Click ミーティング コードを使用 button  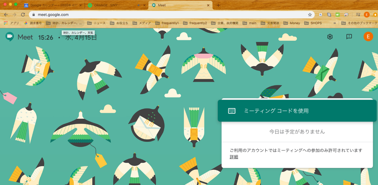297,111
